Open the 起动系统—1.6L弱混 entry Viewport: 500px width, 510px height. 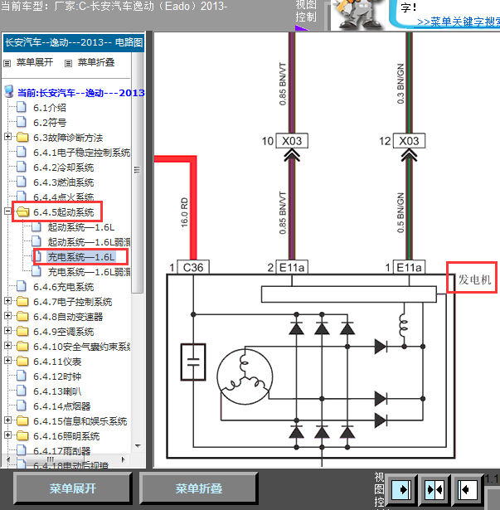89,242
